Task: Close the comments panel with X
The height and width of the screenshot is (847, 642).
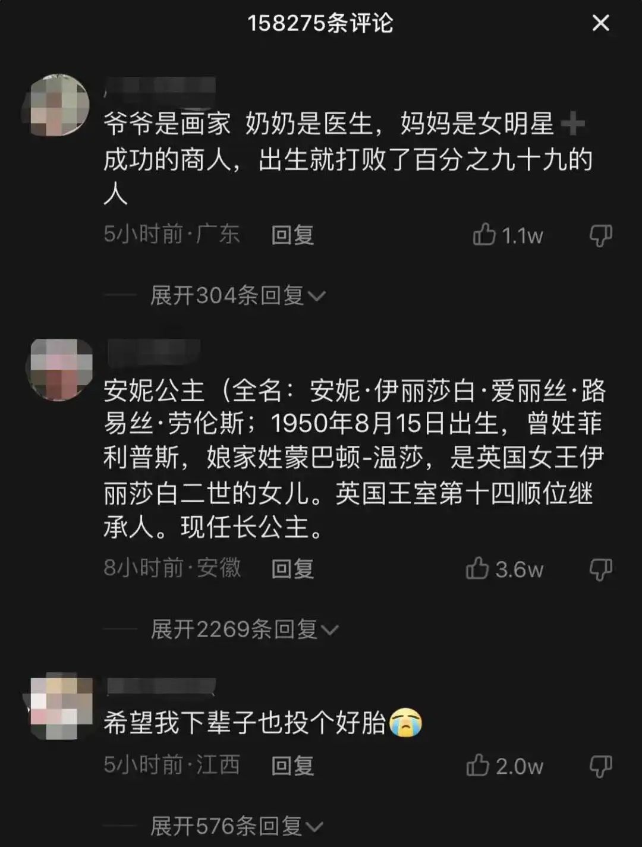Action: tap(601, 23)
